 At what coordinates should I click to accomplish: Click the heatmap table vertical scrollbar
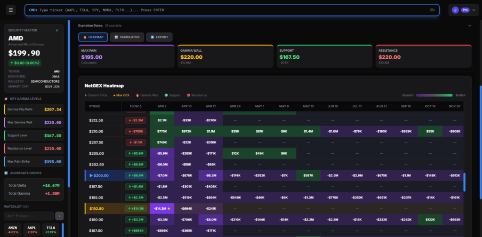465,182
